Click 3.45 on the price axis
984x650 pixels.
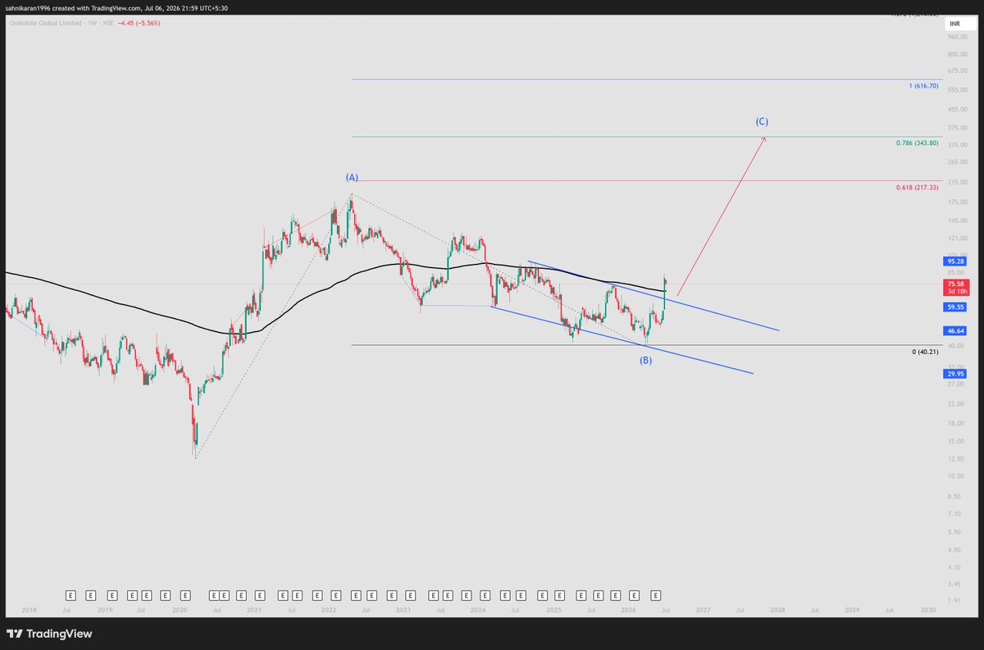954,584
